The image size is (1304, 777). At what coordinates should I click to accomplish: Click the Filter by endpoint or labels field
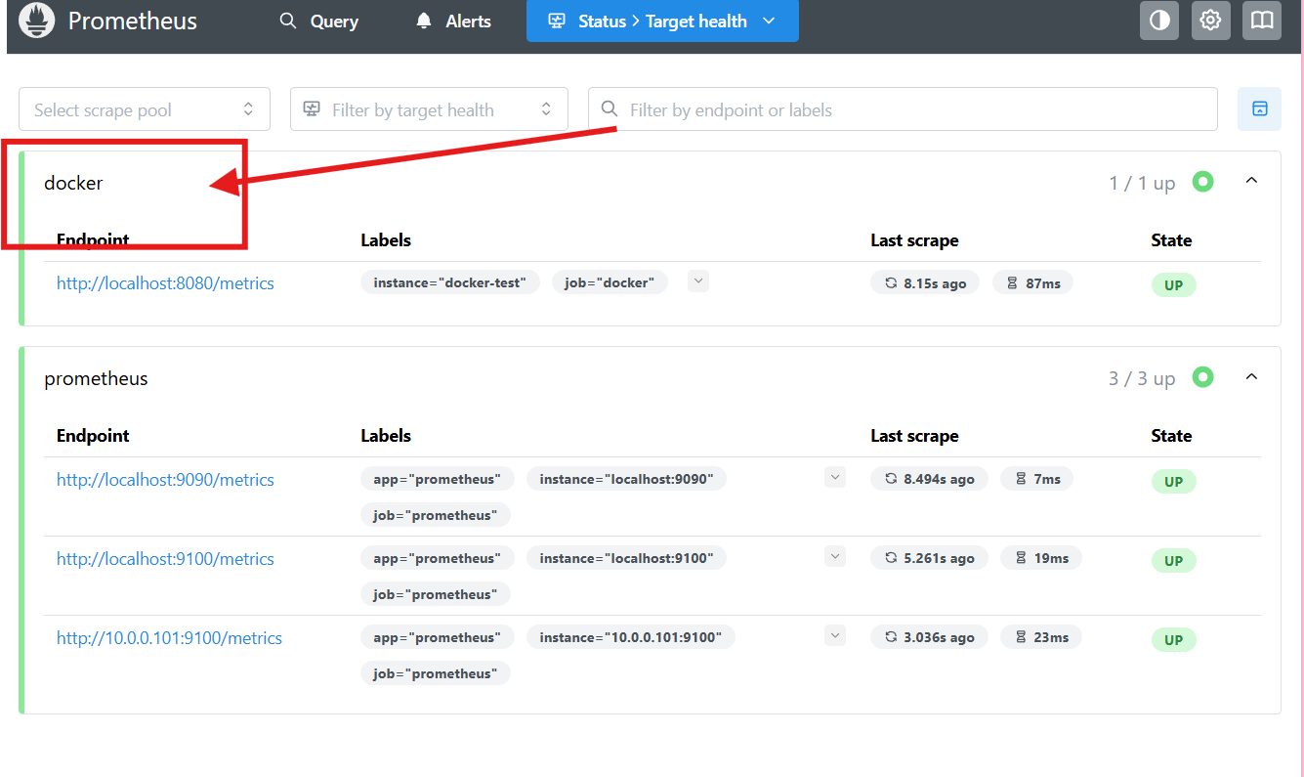pyautogui.click(x=903, y=109)
